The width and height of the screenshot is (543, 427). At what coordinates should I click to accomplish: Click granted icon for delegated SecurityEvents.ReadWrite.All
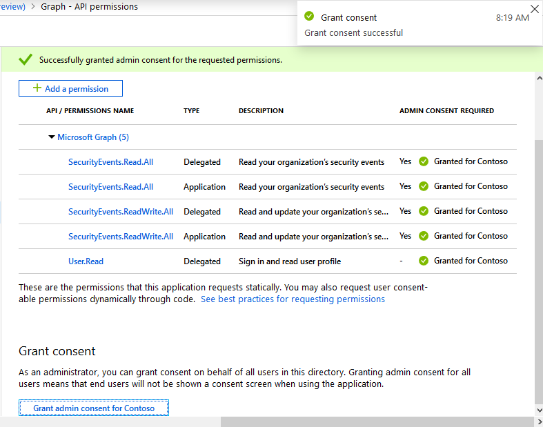[x=424, y=211]
